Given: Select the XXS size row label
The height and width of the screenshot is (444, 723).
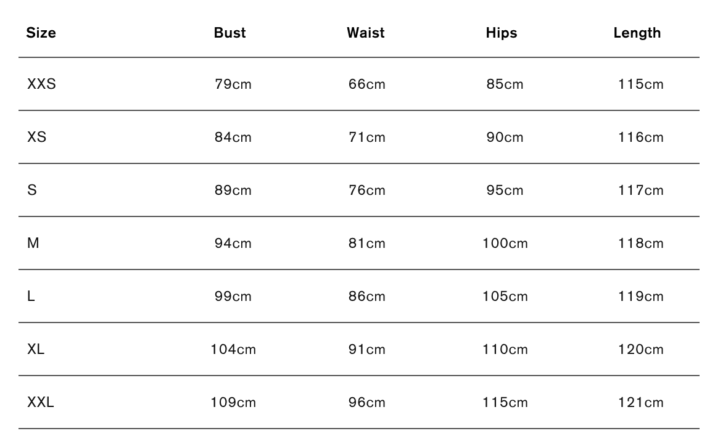Looking at the screenshot, I should (41, 84).
